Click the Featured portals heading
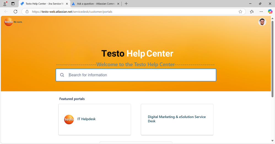The image size is (275, 144). 72,99
